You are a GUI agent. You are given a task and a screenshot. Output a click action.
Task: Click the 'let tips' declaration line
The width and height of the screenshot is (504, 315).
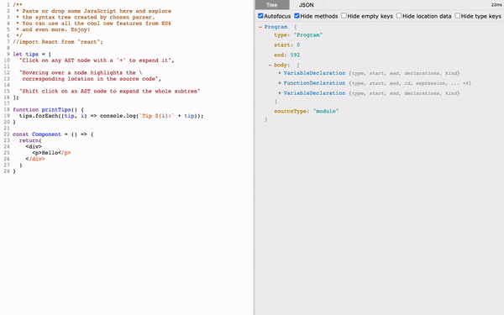tap(32, 55)
